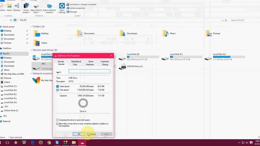The height and width of the screenshot is (146, 260).
Task: Open OneDrive in navigation pane
Action: coord(7,48)
